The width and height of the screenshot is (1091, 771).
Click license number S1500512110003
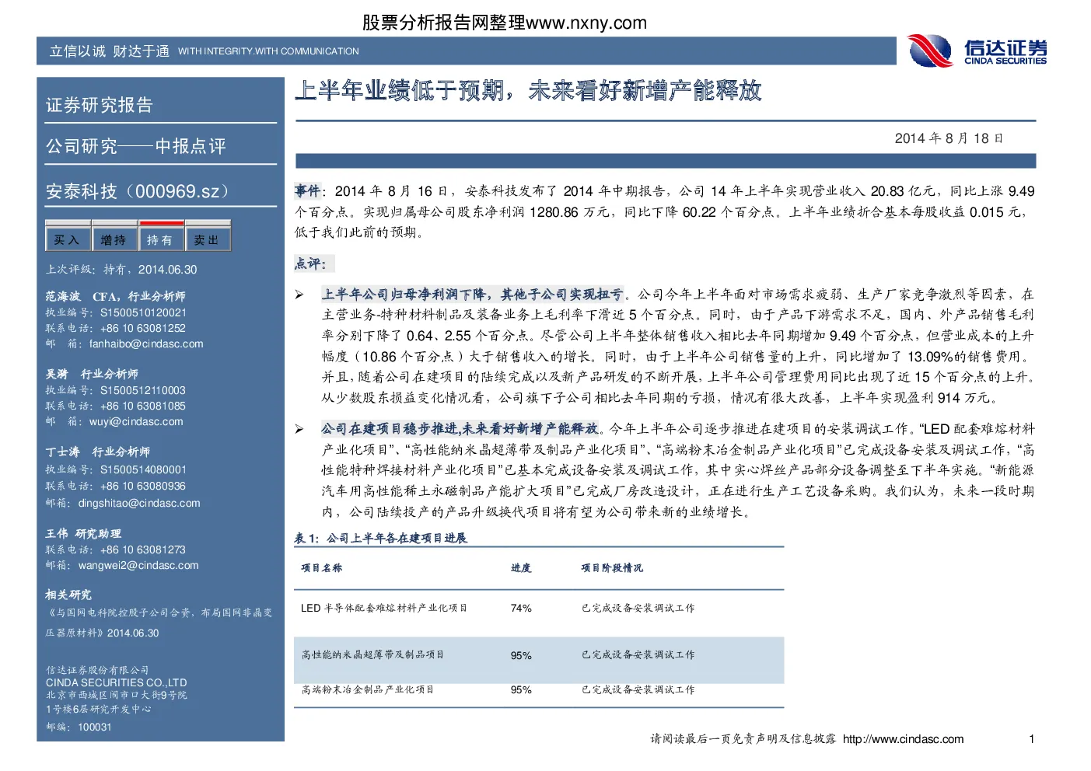[x=143, y=390]
